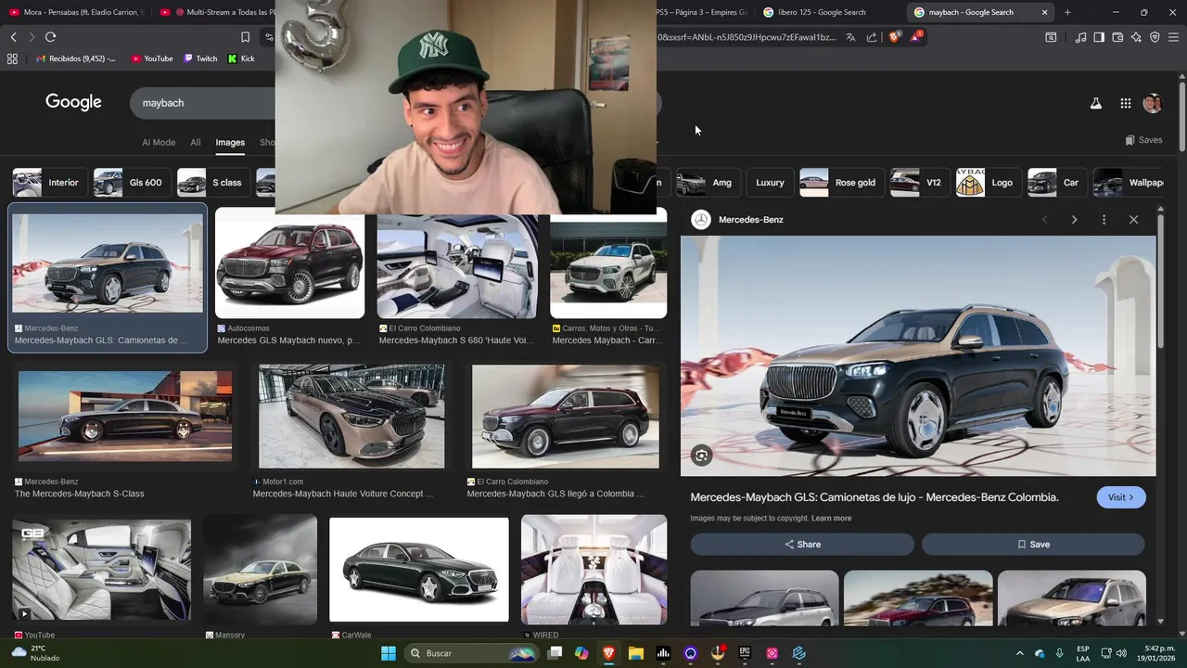Screen dimensions: 1187x668
Task: Filter images by V12 chip
Action: pyautogui.click(x=919, y=183)
